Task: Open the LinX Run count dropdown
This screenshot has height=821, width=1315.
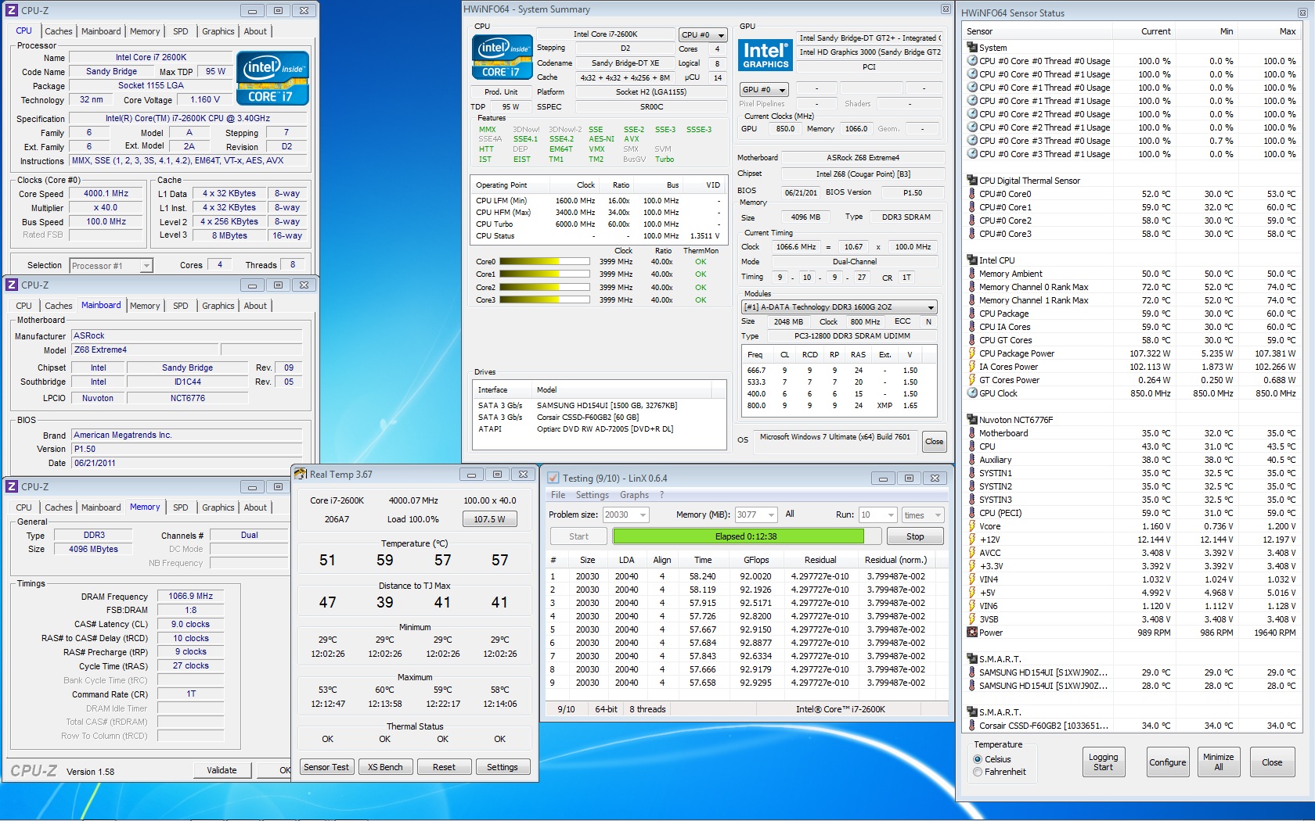Action: point(877,514)
